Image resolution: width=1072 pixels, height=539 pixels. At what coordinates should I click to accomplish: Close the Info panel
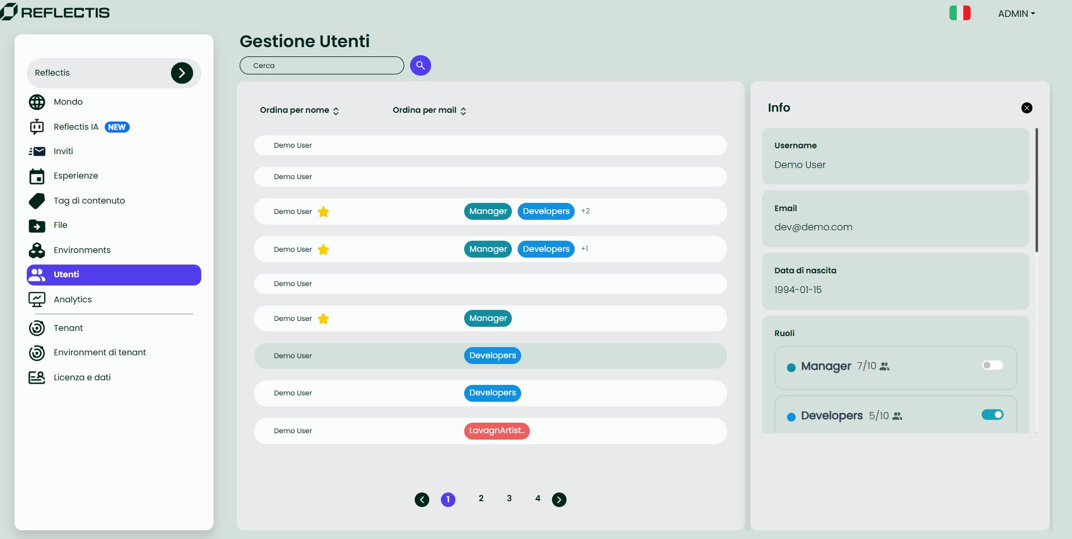pyautogui.click(x=1027, y=108)
